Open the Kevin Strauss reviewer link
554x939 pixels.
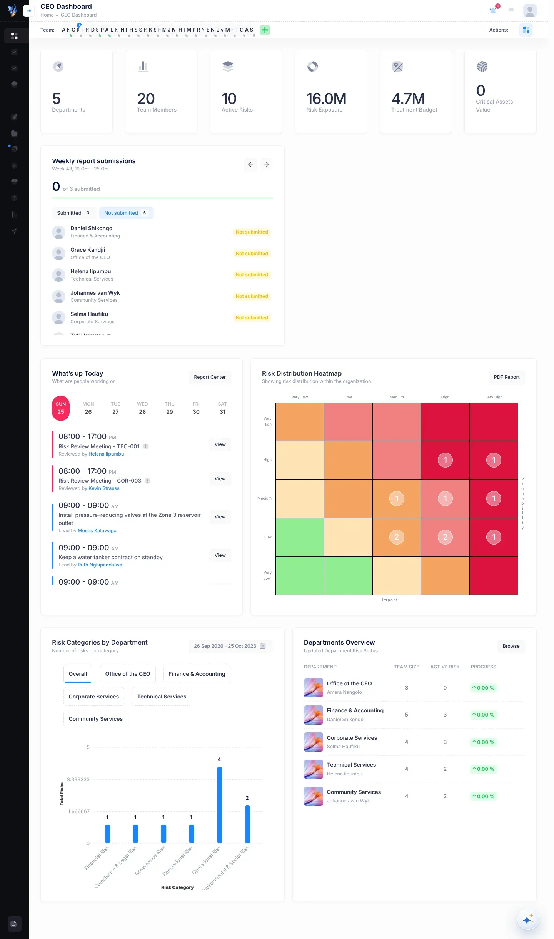pyautogui.click(x=104, y=488)
